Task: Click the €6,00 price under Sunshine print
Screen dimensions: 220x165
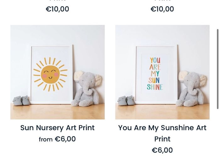Action: click(162, 150)
